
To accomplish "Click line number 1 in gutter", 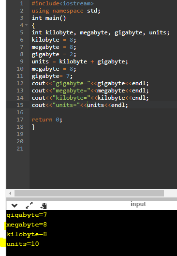I will coord(22,3).
